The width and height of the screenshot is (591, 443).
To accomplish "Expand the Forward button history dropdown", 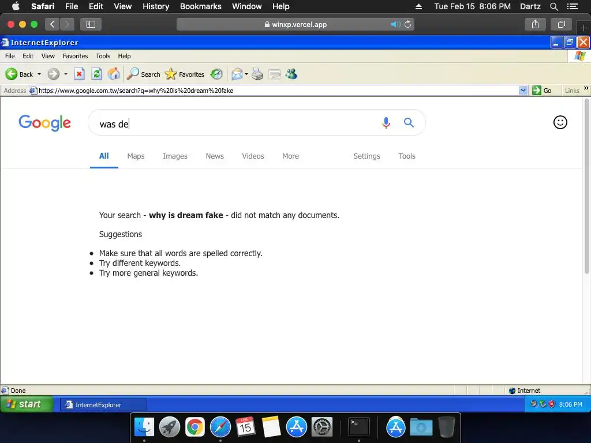I will click(x=66, y=74).
